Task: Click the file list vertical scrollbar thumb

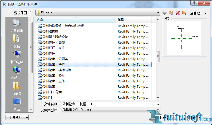Action: [x=158, y=56]
